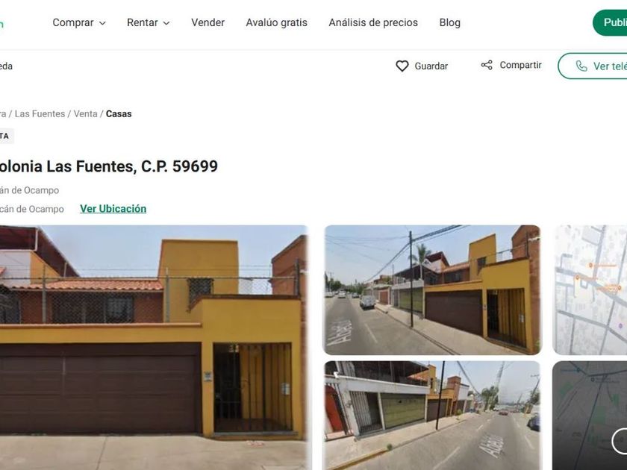Screen dimensions: 627x470
Task: Click the heart icon to save listing
Action: (402, 66)
